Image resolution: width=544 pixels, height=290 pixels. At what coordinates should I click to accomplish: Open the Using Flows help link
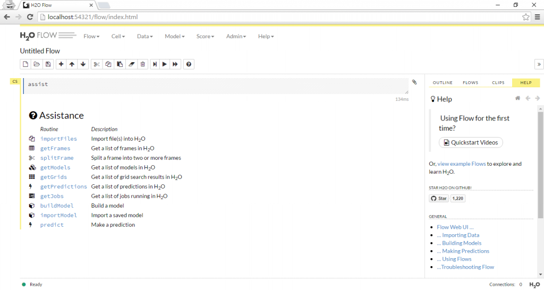click(x=454, y=259)
